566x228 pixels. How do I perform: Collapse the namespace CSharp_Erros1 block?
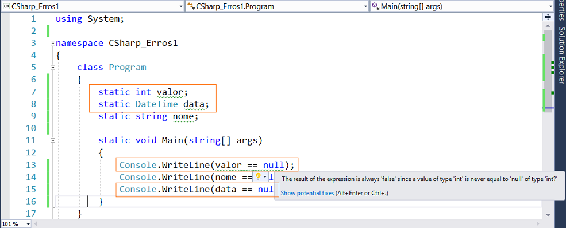pyautogui.click(x=53, y=43)
